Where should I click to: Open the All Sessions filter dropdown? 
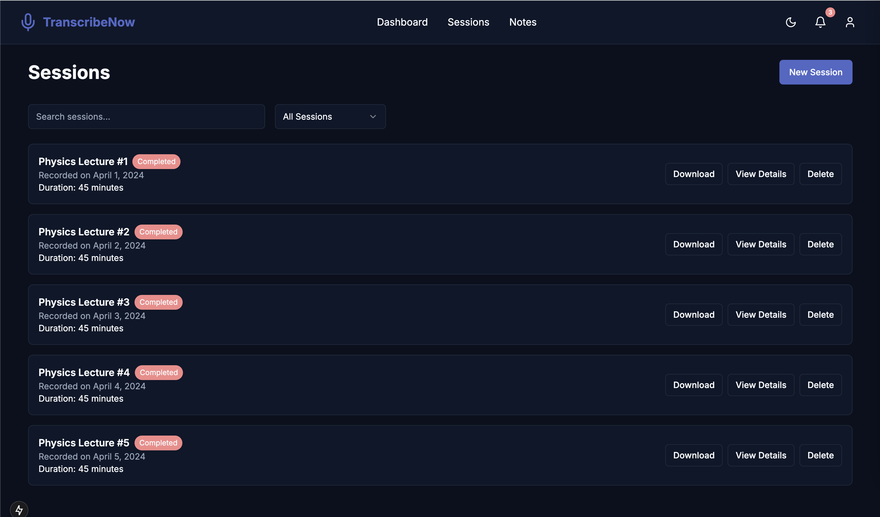pos(330,116)
